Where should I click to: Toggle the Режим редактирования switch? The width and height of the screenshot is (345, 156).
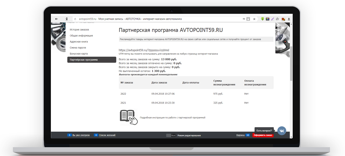[171, 135]
